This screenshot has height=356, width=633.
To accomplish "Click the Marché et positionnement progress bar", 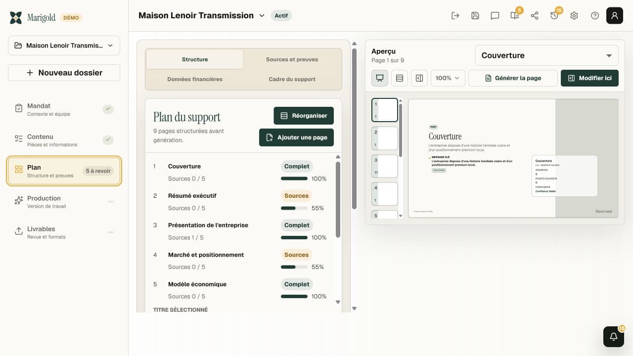I will click(x=294, y=267).
